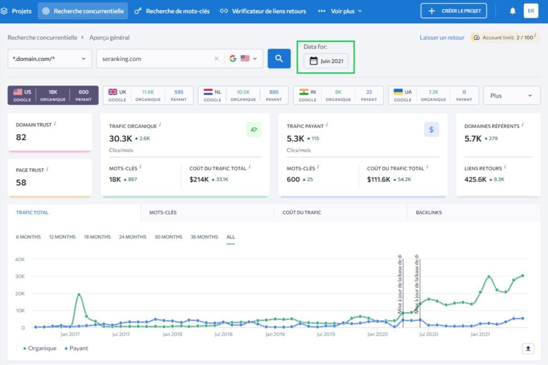This screenshot has width=548, height=365.
Task: Clear the seranking.com search field
Action: coord(216,59)
